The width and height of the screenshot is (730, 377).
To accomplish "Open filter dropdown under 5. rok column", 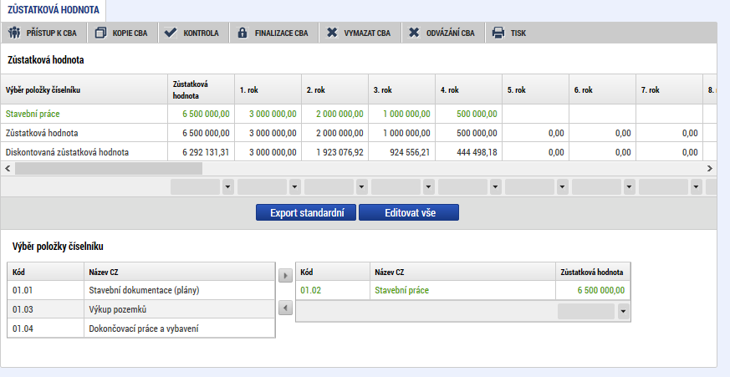I will [563, 187].
